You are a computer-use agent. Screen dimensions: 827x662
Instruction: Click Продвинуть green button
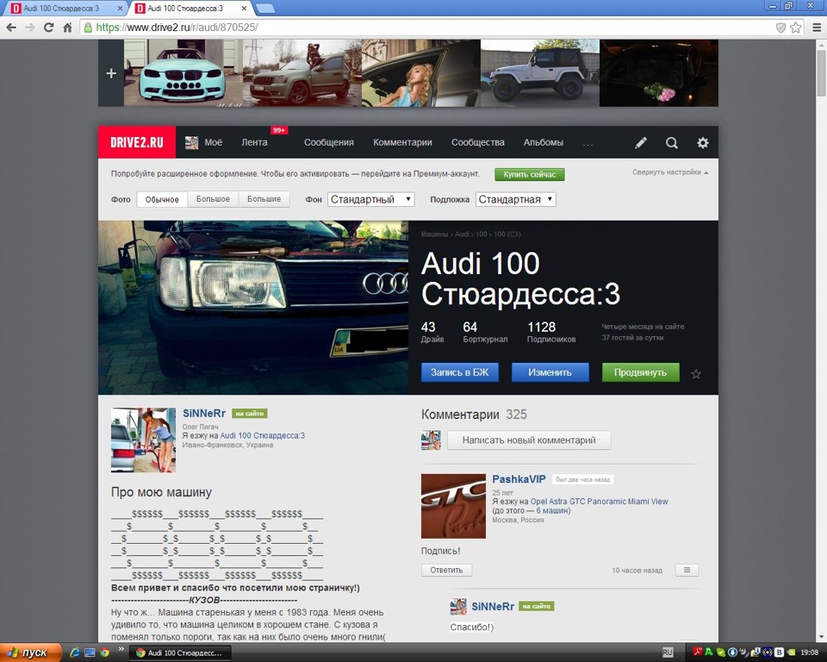pos(640,372)
